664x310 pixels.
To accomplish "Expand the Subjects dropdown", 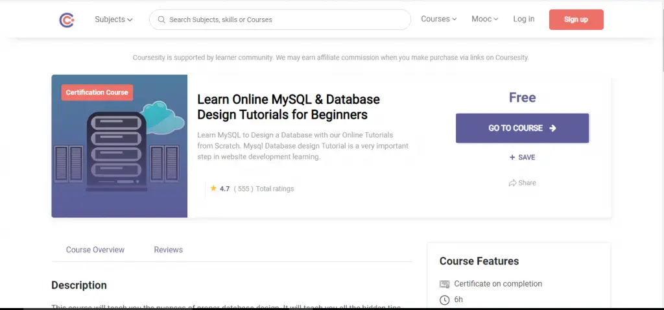I will click(x=113, y=19).
